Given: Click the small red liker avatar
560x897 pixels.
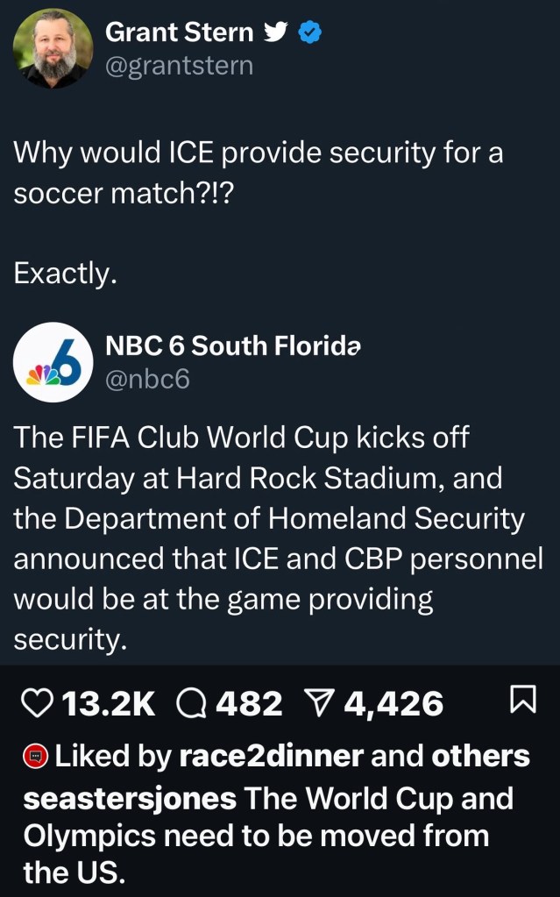Looking at the screenshot, I should (x=36, y=756).
